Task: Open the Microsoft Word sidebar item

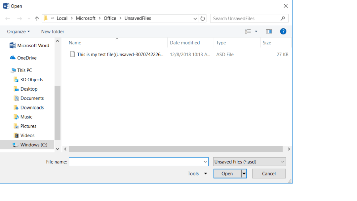Action: pos(31,45)
